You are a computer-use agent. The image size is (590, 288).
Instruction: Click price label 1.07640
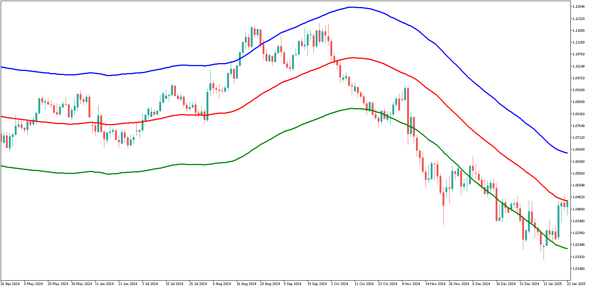(x=579, y=126)
